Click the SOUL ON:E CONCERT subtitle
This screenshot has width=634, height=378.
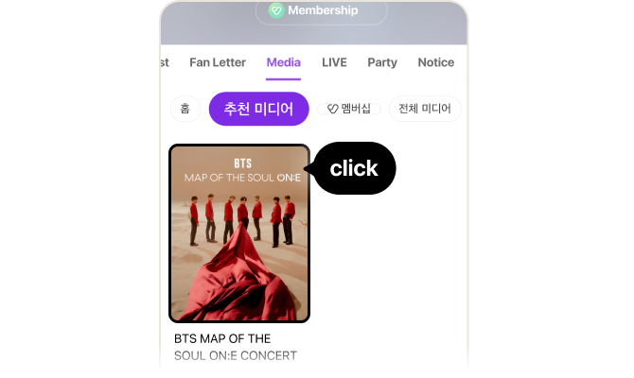click(x=236, y=355)
